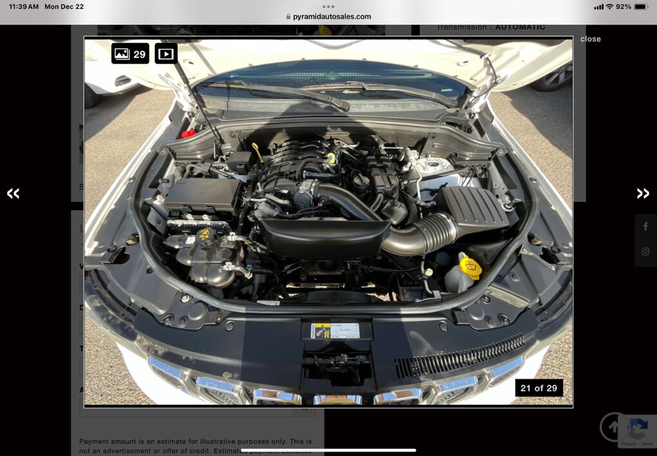
Task: Tap the battery indicator in status bar
Action: click(640, 6)
